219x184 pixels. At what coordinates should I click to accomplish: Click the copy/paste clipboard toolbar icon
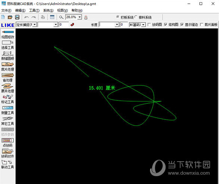pyautogui.click(x=43, y=17)
